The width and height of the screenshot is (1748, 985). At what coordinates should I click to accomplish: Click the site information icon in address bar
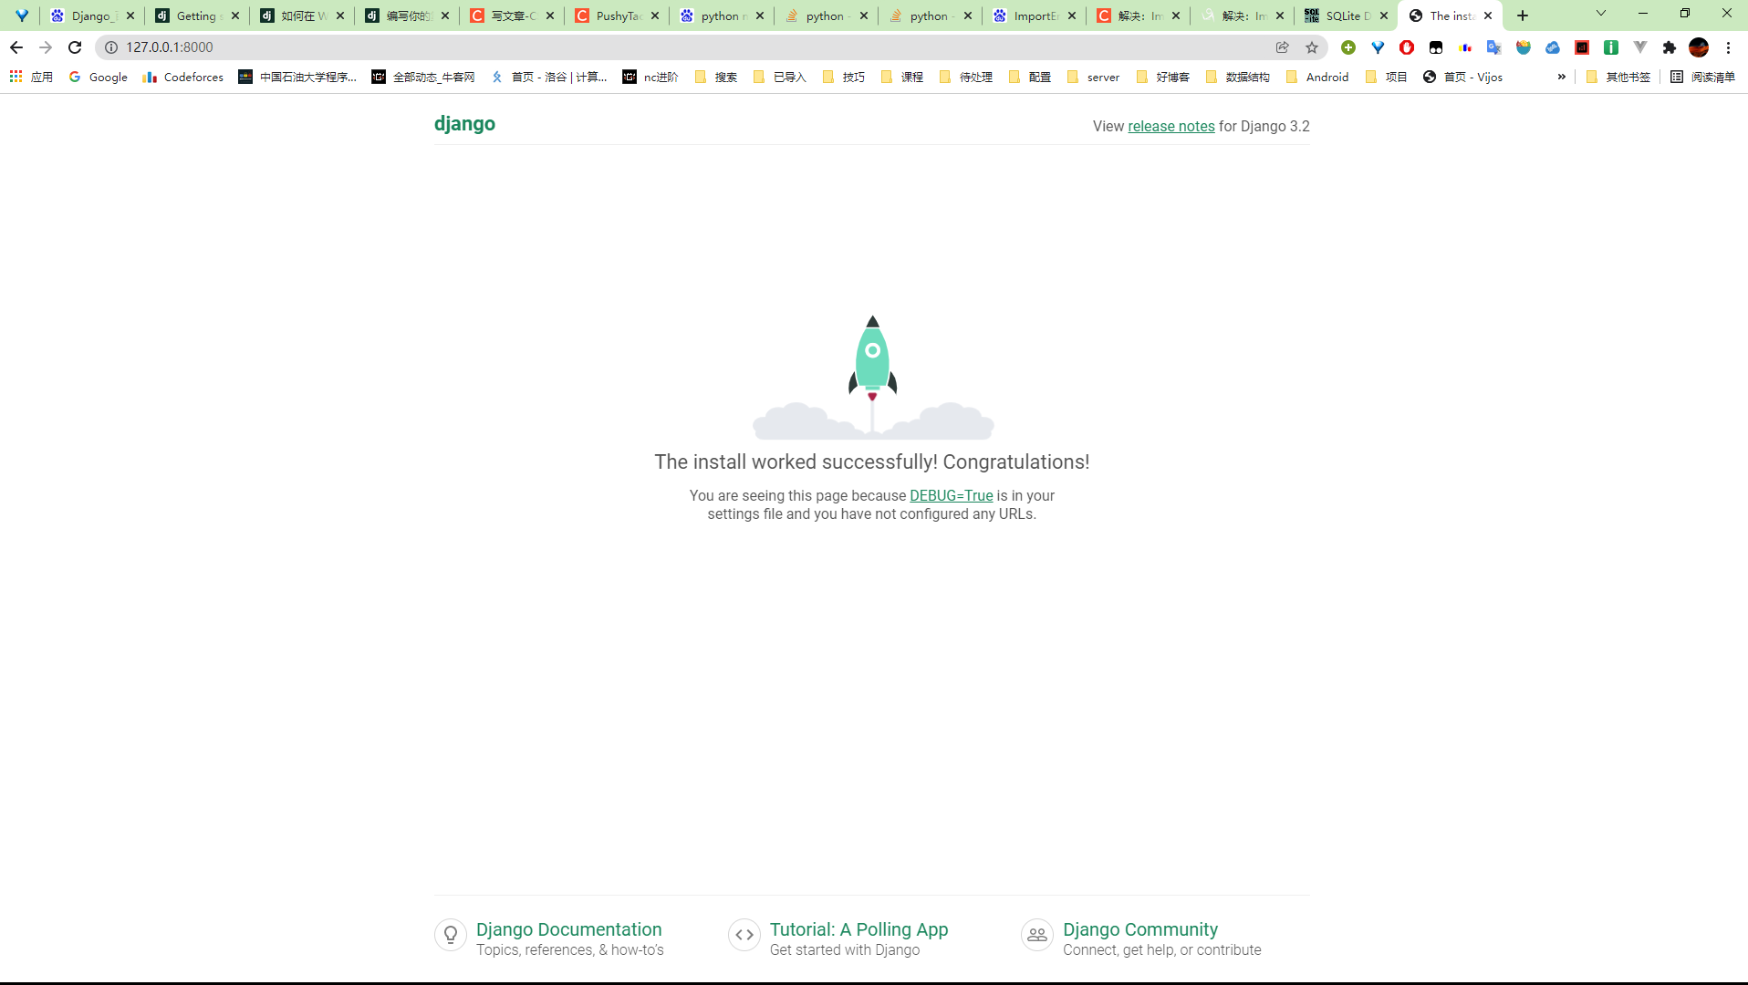click(111, 47)
